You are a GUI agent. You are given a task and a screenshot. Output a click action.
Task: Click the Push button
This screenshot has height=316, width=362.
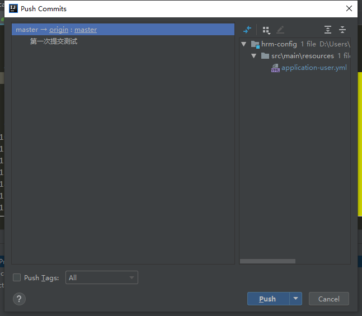[268, 299]
